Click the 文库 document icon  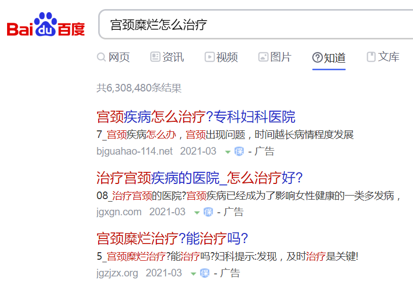tap(371, 57)
